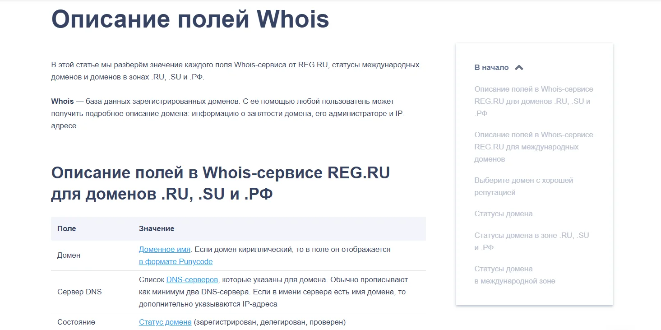Follow the Доменное имя hyperlink
The width and height of the screenshot is (661, 330).
tap(165, 249)
